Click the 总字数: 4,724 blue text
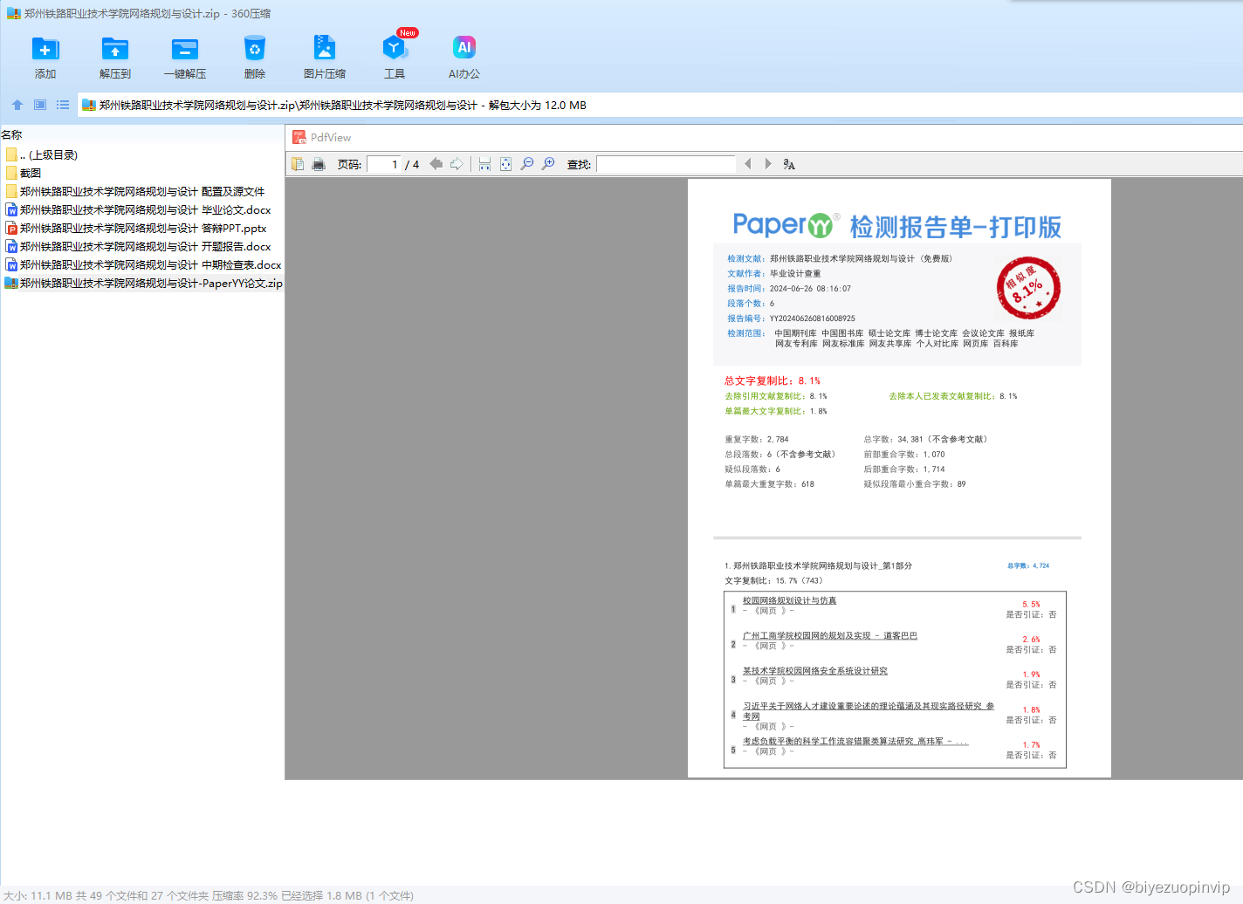 (x=1028, y=565)
